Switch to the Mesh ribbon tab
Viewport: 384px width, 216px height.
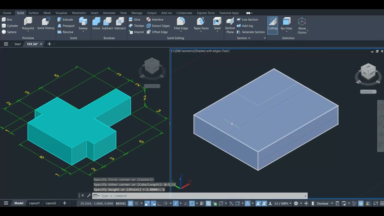coord(47,13)
